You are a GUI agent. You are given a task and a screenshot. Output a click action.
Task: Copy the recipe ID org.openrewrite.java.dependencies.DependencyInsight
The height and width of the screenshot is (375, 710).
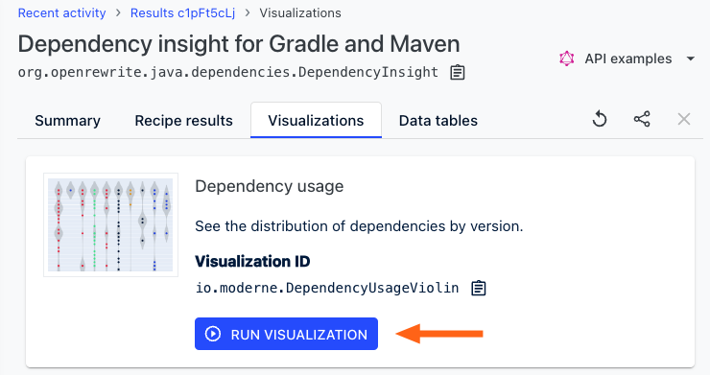pos(458,73)
